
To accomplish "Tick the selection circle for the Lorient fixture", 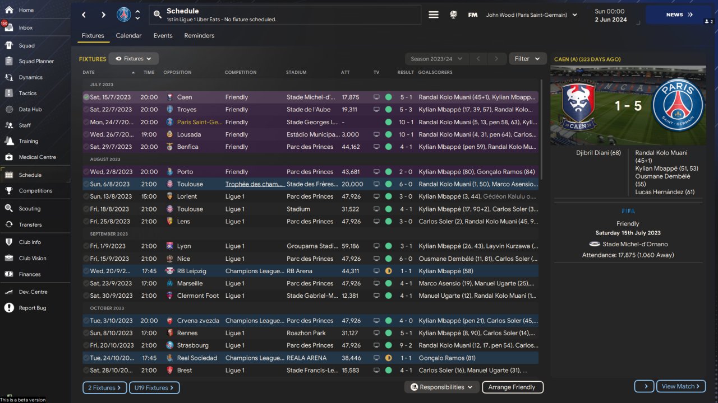I will pos(86,196).
